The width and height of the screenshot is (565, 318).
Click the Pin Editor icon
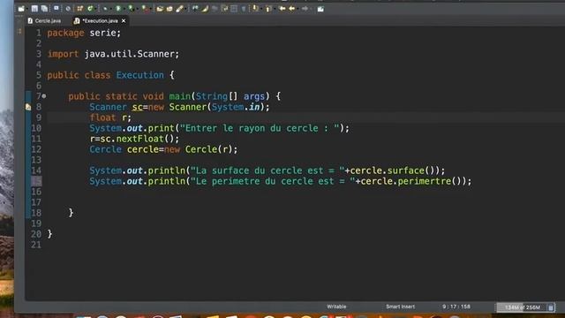coord(320,9)
